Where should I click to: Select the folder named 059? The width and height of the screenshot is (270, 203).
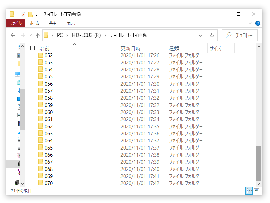coord(48,105)
